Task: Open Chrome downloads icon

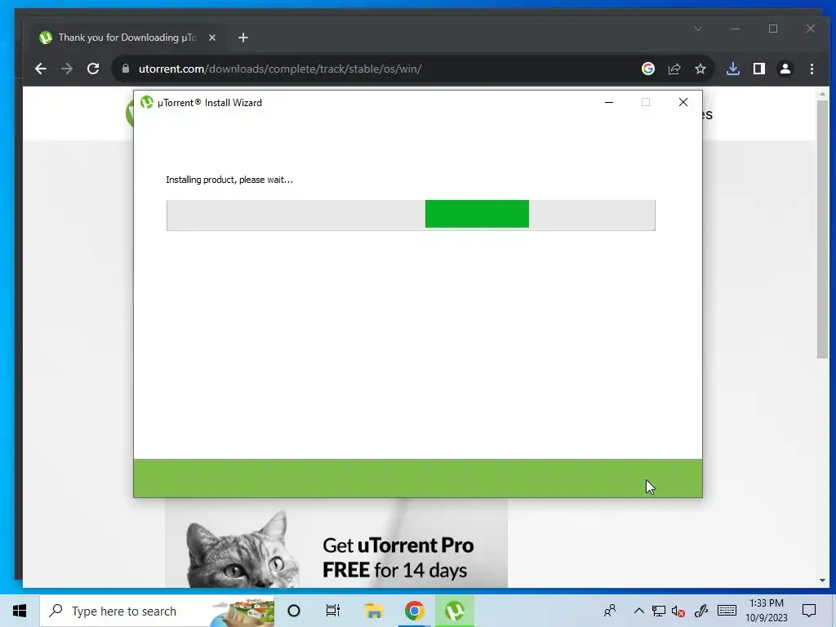Action: [x=733, y=69]
